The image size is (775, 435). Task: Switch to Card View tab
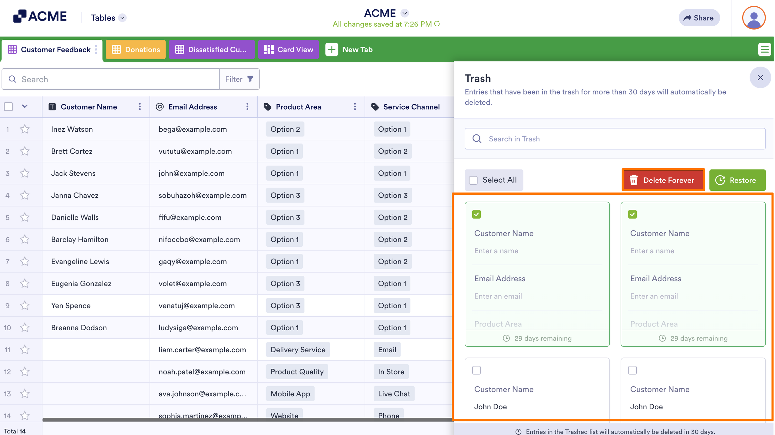(288, 49)
